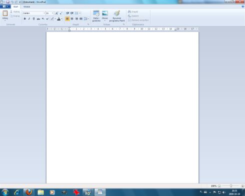Expand the font color dropdown arrow
This screenshot has height=196, width=245.
(x=61, y=19)
